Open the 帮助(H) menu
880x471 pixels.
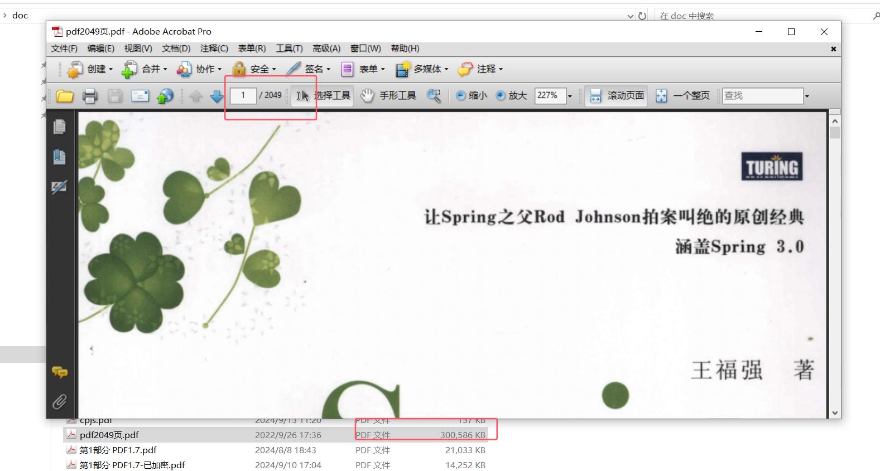tap(405, 48)
